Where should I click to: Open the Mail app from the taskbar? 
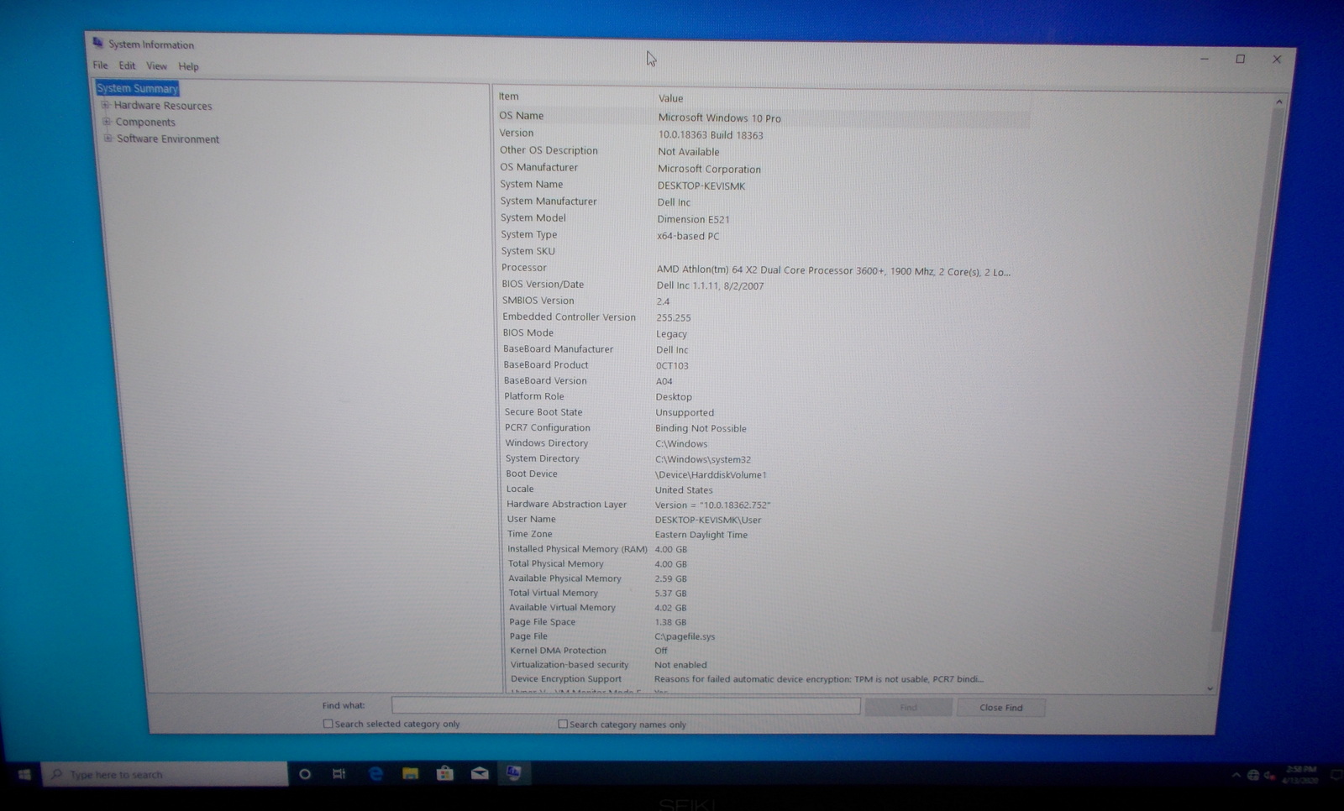tap(480, 774)
